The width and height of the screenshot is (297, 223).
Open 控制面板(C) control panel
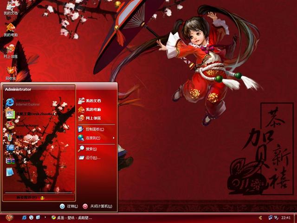click(91, 129)
